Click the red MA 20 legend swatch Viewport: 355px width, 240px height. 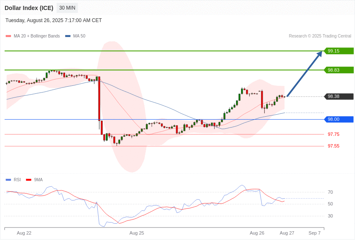[8, 36]
